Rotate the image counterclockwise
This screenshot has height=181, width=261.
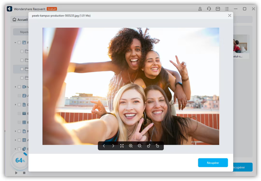[x=157, y=146]
